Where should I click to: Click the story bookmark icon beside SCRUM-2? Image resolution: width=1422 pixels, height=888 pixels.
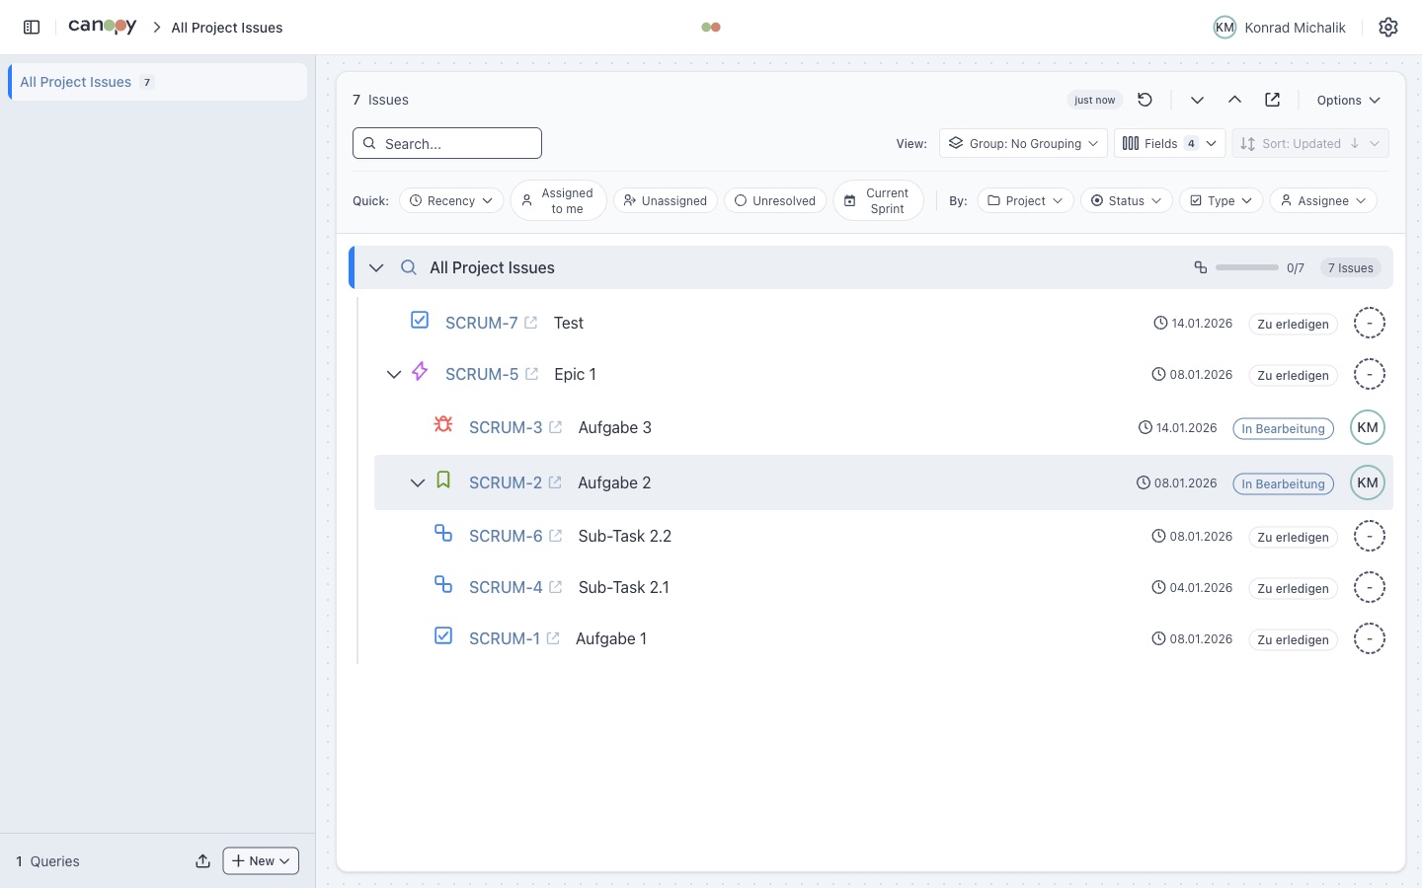(442, 480)
